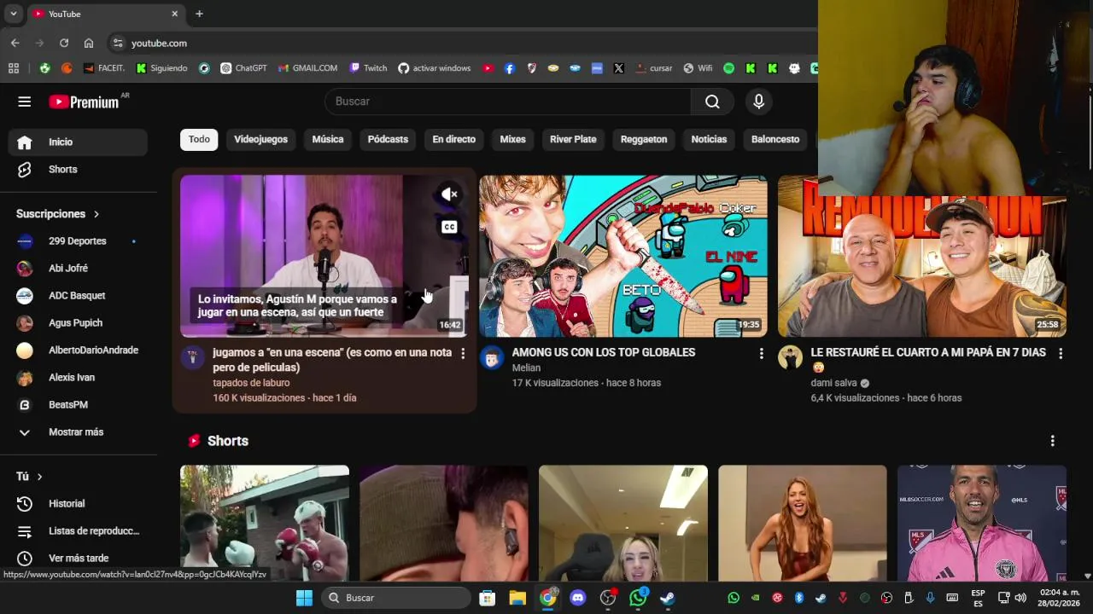Select the 'River Plate' filter chip
Image resolution: width=1093 pixels, height=614 pixels.
click(x=573, y=139)
